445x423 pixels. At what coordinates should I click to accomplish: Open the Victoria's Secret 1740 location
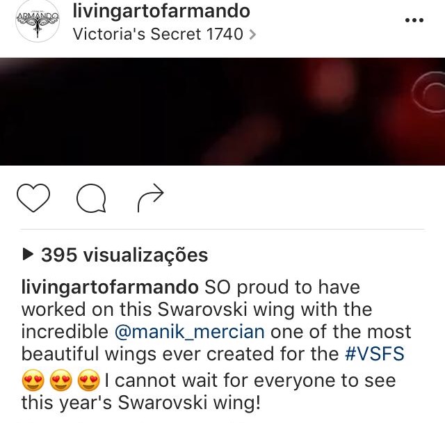click(x=158, y=34)
